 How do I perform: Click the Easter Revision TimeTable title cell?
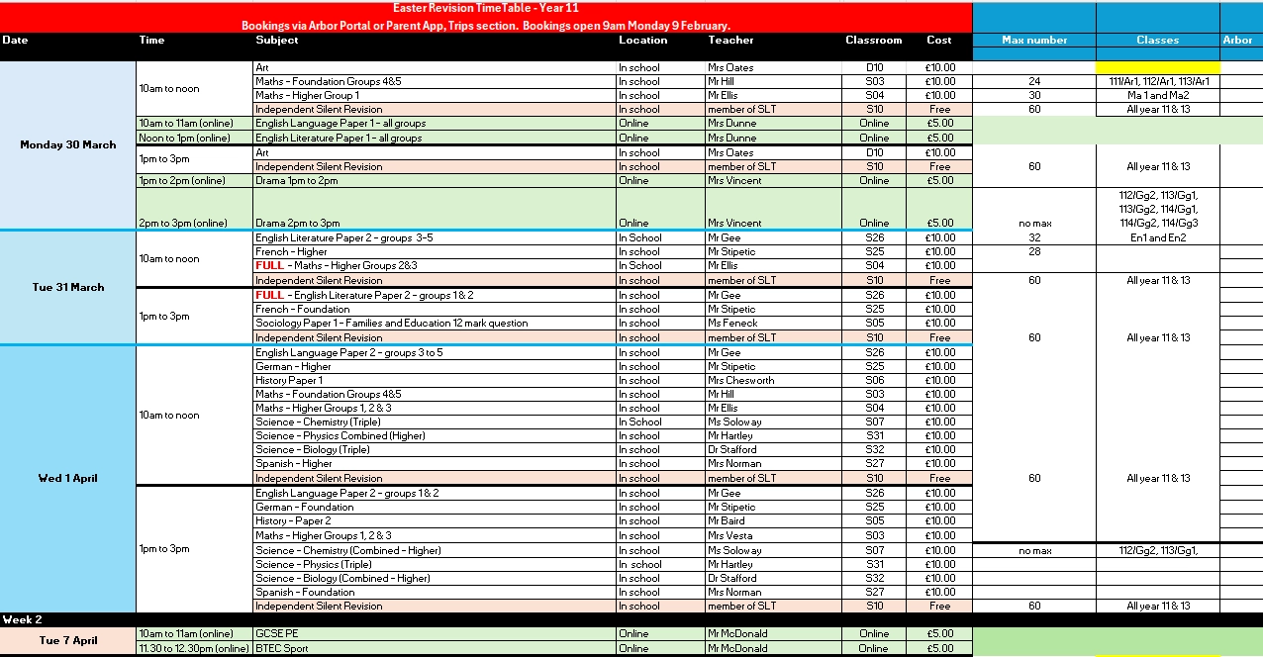pyautogui.click(x=485, y=9)
